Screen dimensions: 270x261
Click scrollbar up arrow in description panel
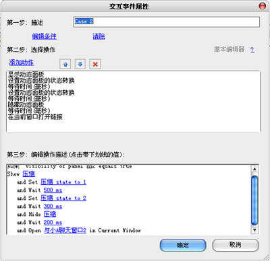click(x=254, y=169)
